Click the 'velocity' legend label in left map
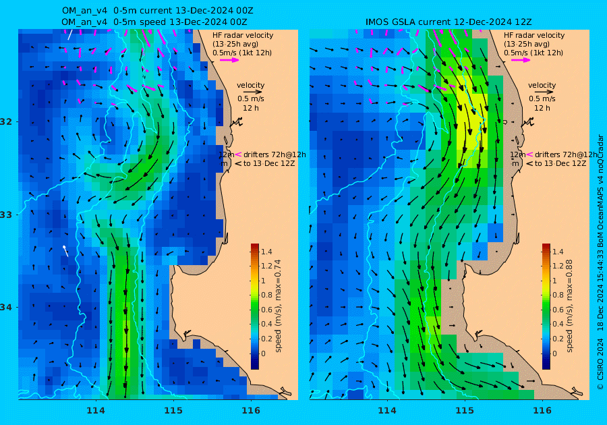 250,85
